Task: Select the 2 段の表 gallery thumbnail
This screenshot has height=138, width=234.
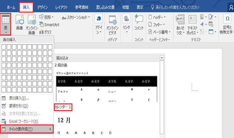Action: click(107, 86)
